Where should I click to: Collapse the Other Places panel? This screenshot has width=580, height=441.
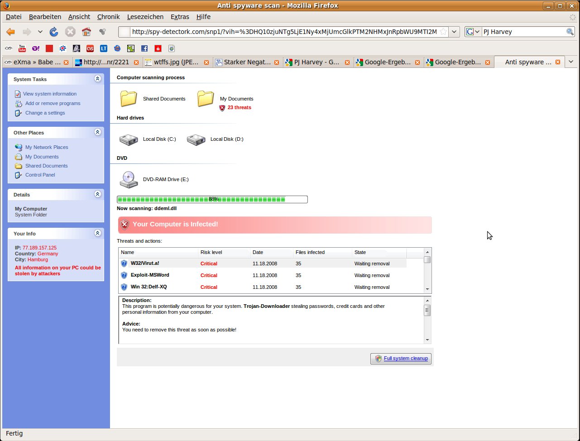97,132
